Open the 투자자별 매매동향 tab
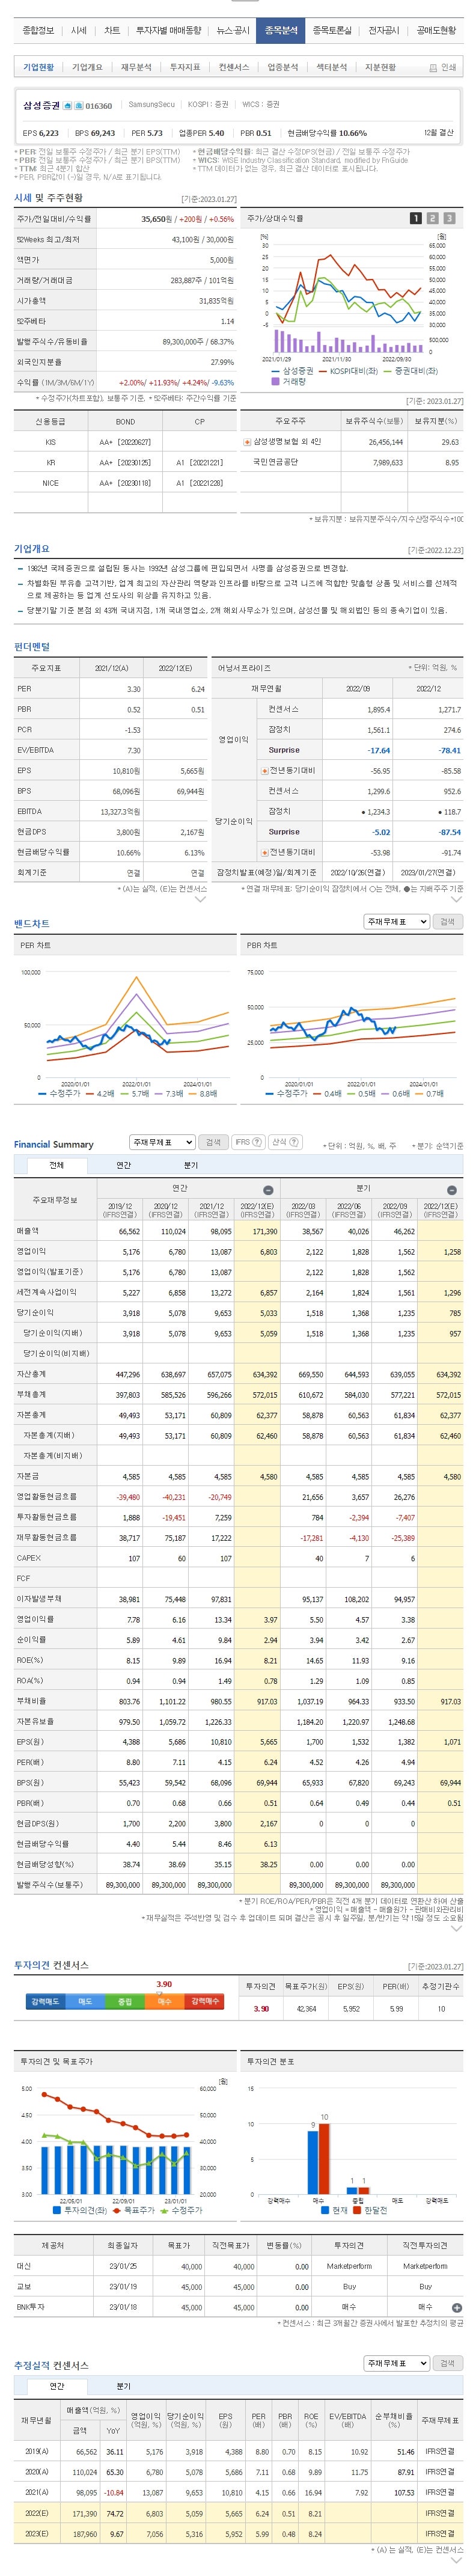 [x=169, y=31]
